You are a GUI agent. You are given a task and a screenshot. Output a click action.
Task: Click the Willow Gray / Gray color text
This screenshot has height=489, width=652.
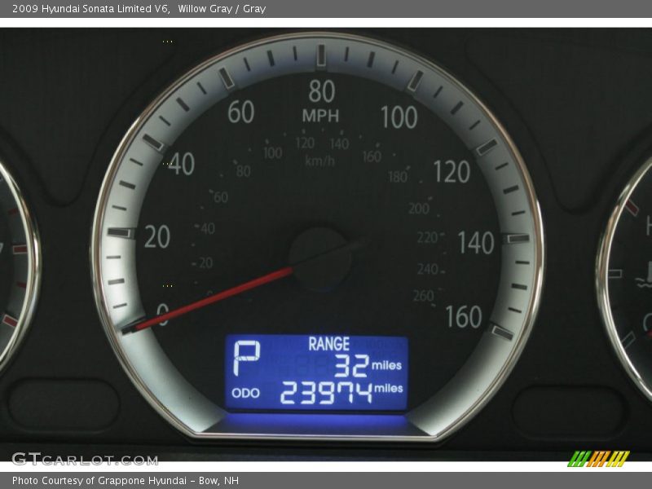(x=222, y=9)
